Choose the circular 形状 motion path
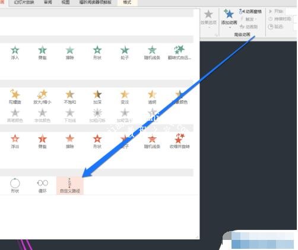Viewport: 298px width, 250px height. coord(15,185)
